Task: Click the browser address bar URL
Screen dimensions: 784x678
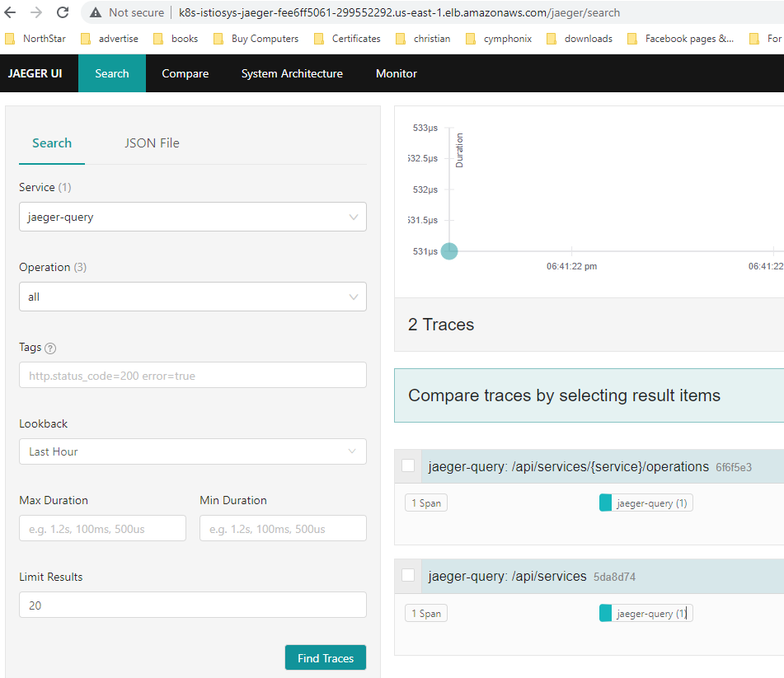Action: pos(399,12)
